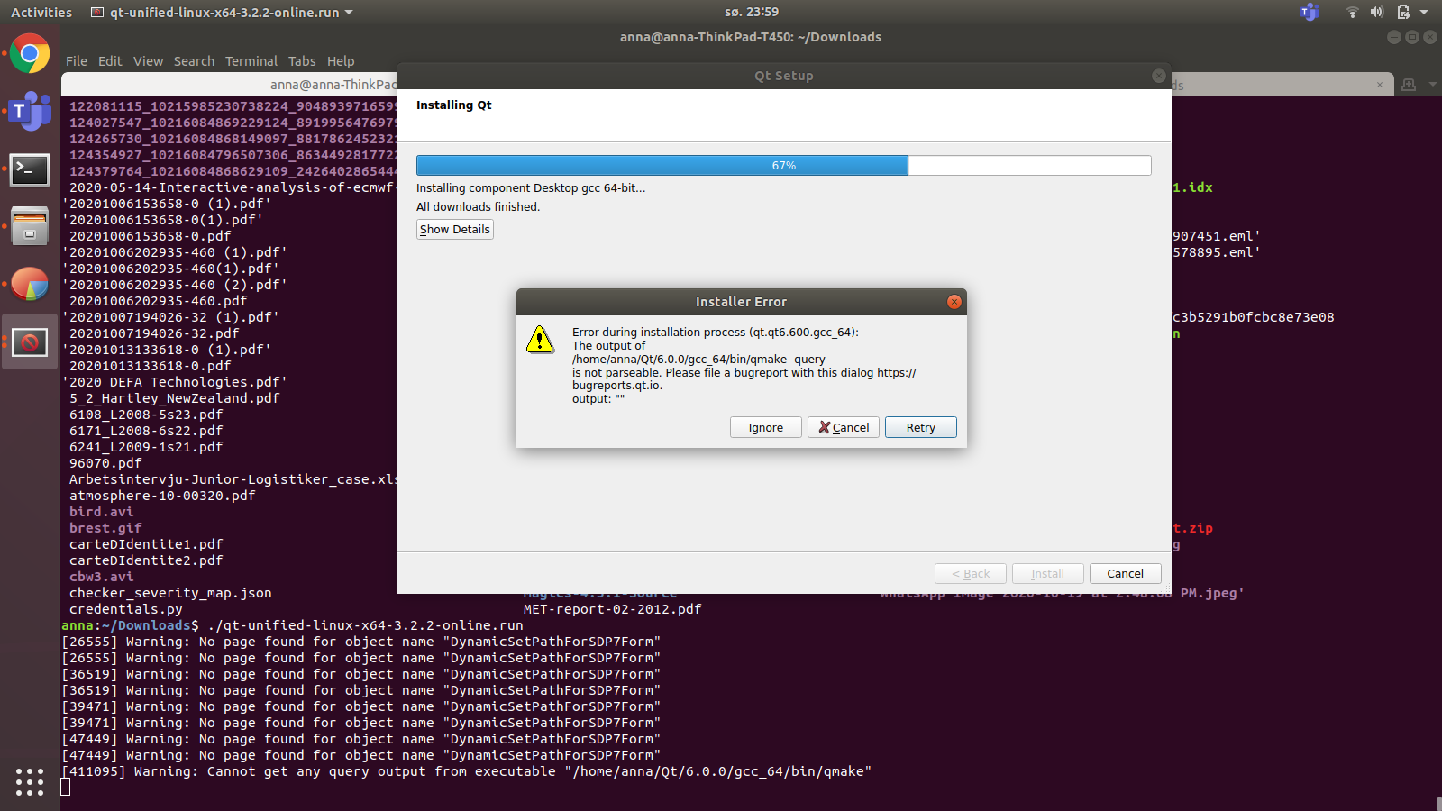1442x811 pixels.
Task: Switch to Terminal via dock icon
Action: pos(30,169)
